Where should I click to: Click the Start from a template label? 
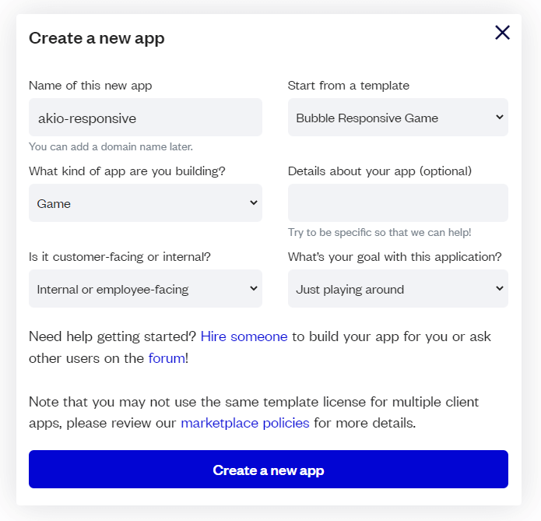click(348, 86)
